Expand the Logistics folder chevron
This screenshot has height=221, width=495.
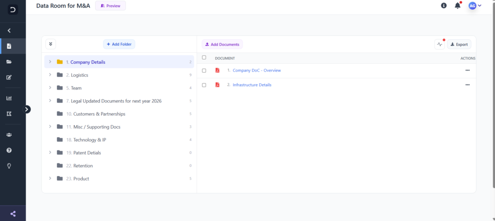tap(50, 75)
